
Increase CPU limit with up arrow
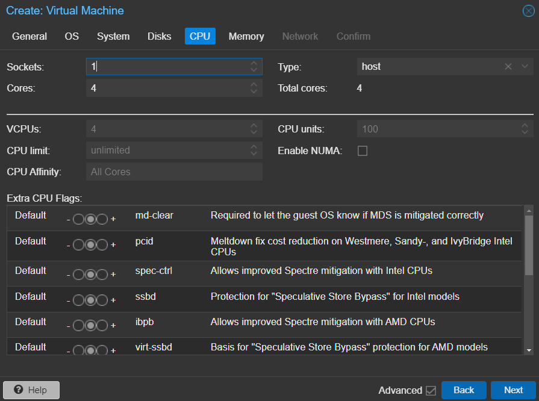coord(254,147)
